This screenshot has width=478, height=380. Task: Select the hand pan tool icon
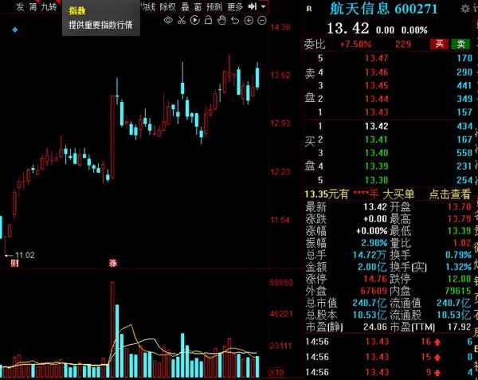click(221, 21)
